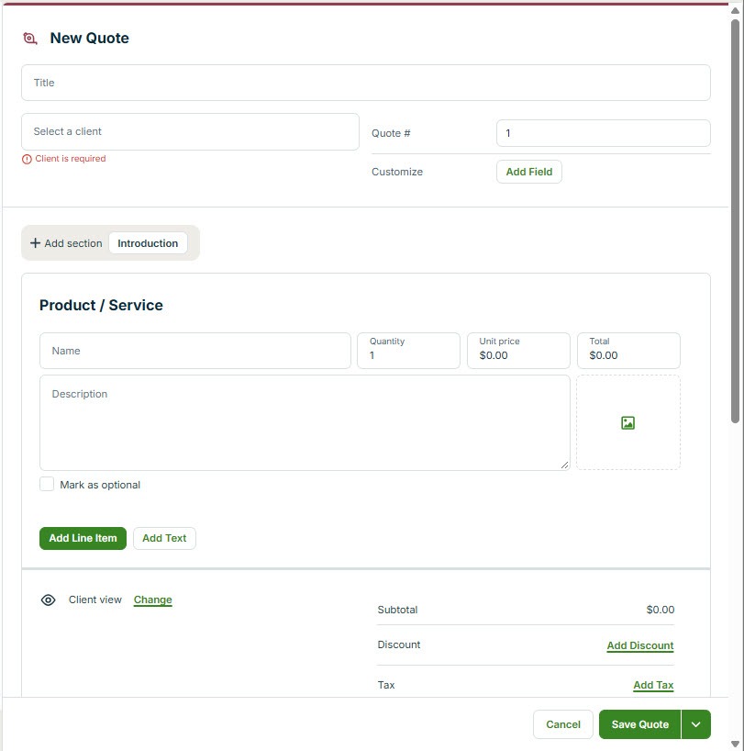
Task: Open the Select a client field
Action: pyautogui.click(x=190, y=131)
